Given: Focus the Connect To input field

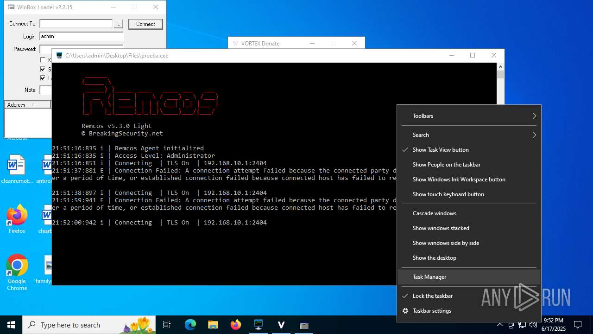Looking at the screenshot, I should [x=76, y=24].
